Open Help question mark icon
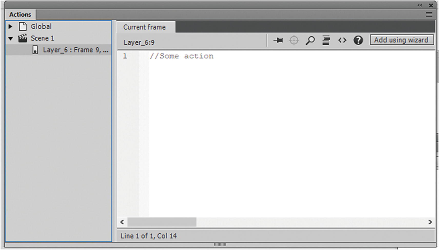The image size is (439, 250). pyautogui.click(x=358, y=40)
